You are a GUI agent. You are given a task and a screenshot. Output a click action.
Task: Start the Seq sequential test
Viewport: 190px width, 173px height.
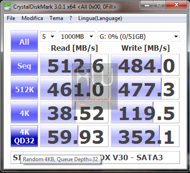pos(24,65)
